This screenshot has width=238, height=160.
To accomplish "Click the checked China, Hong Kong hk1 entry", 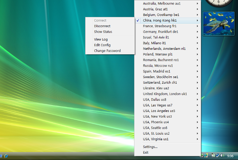I will coord(168,20).
